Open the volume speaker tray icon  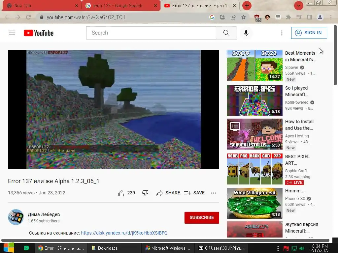[302, 248]
